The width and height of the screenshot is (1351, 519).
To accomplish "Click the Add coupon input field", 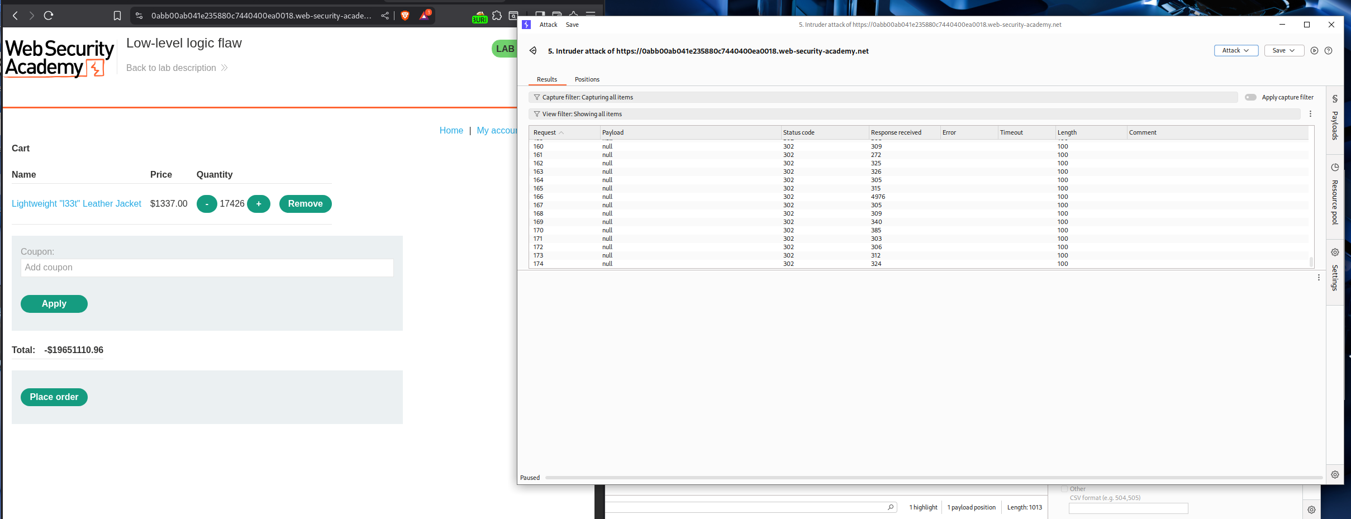I will (207, 268).
